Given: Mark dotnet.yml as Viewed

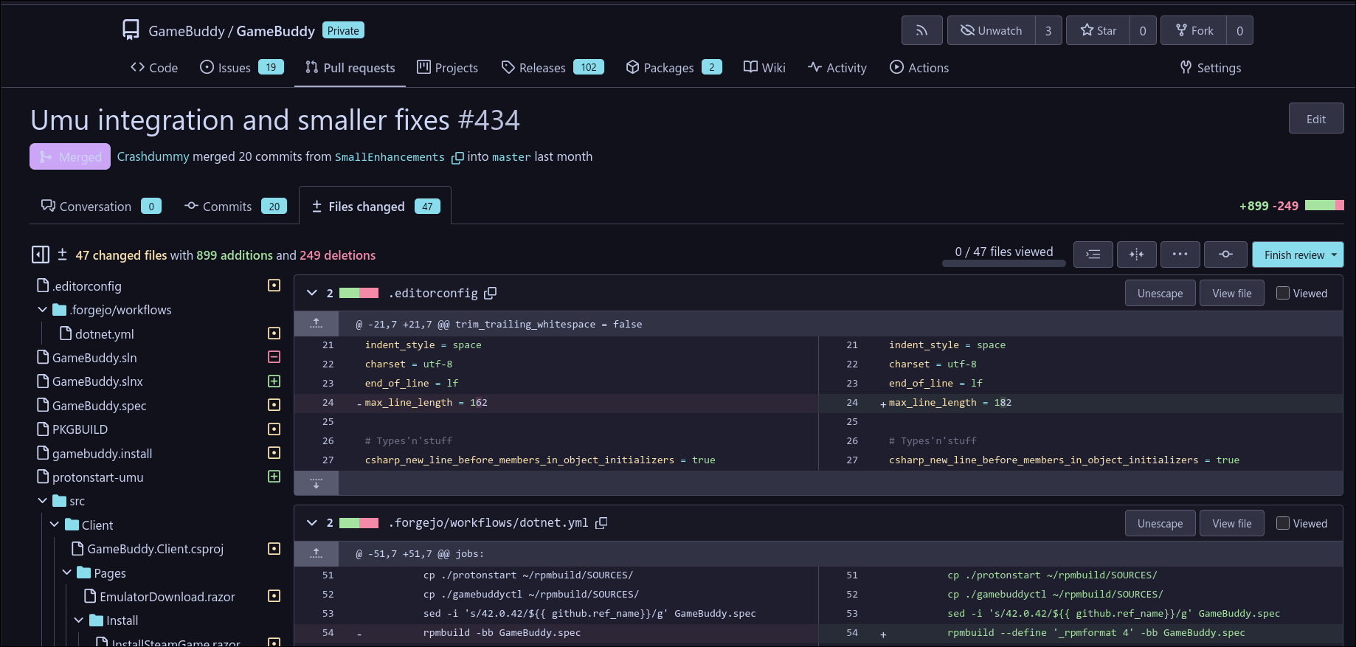Looking at the screenshot, I should coord(1283,523).
